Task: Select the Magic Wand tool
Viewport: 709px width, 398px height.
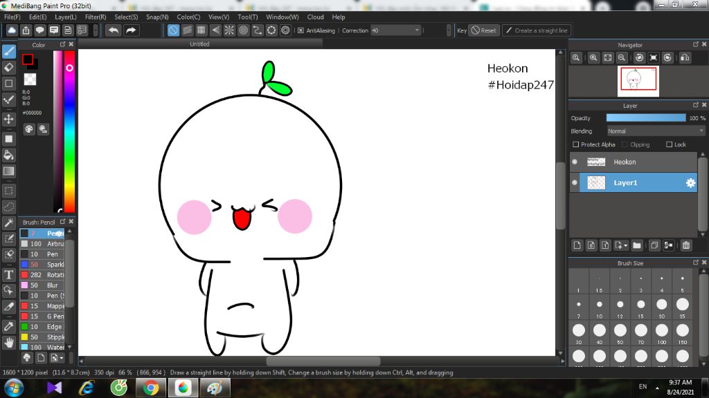Action: [x=8, y=222]
